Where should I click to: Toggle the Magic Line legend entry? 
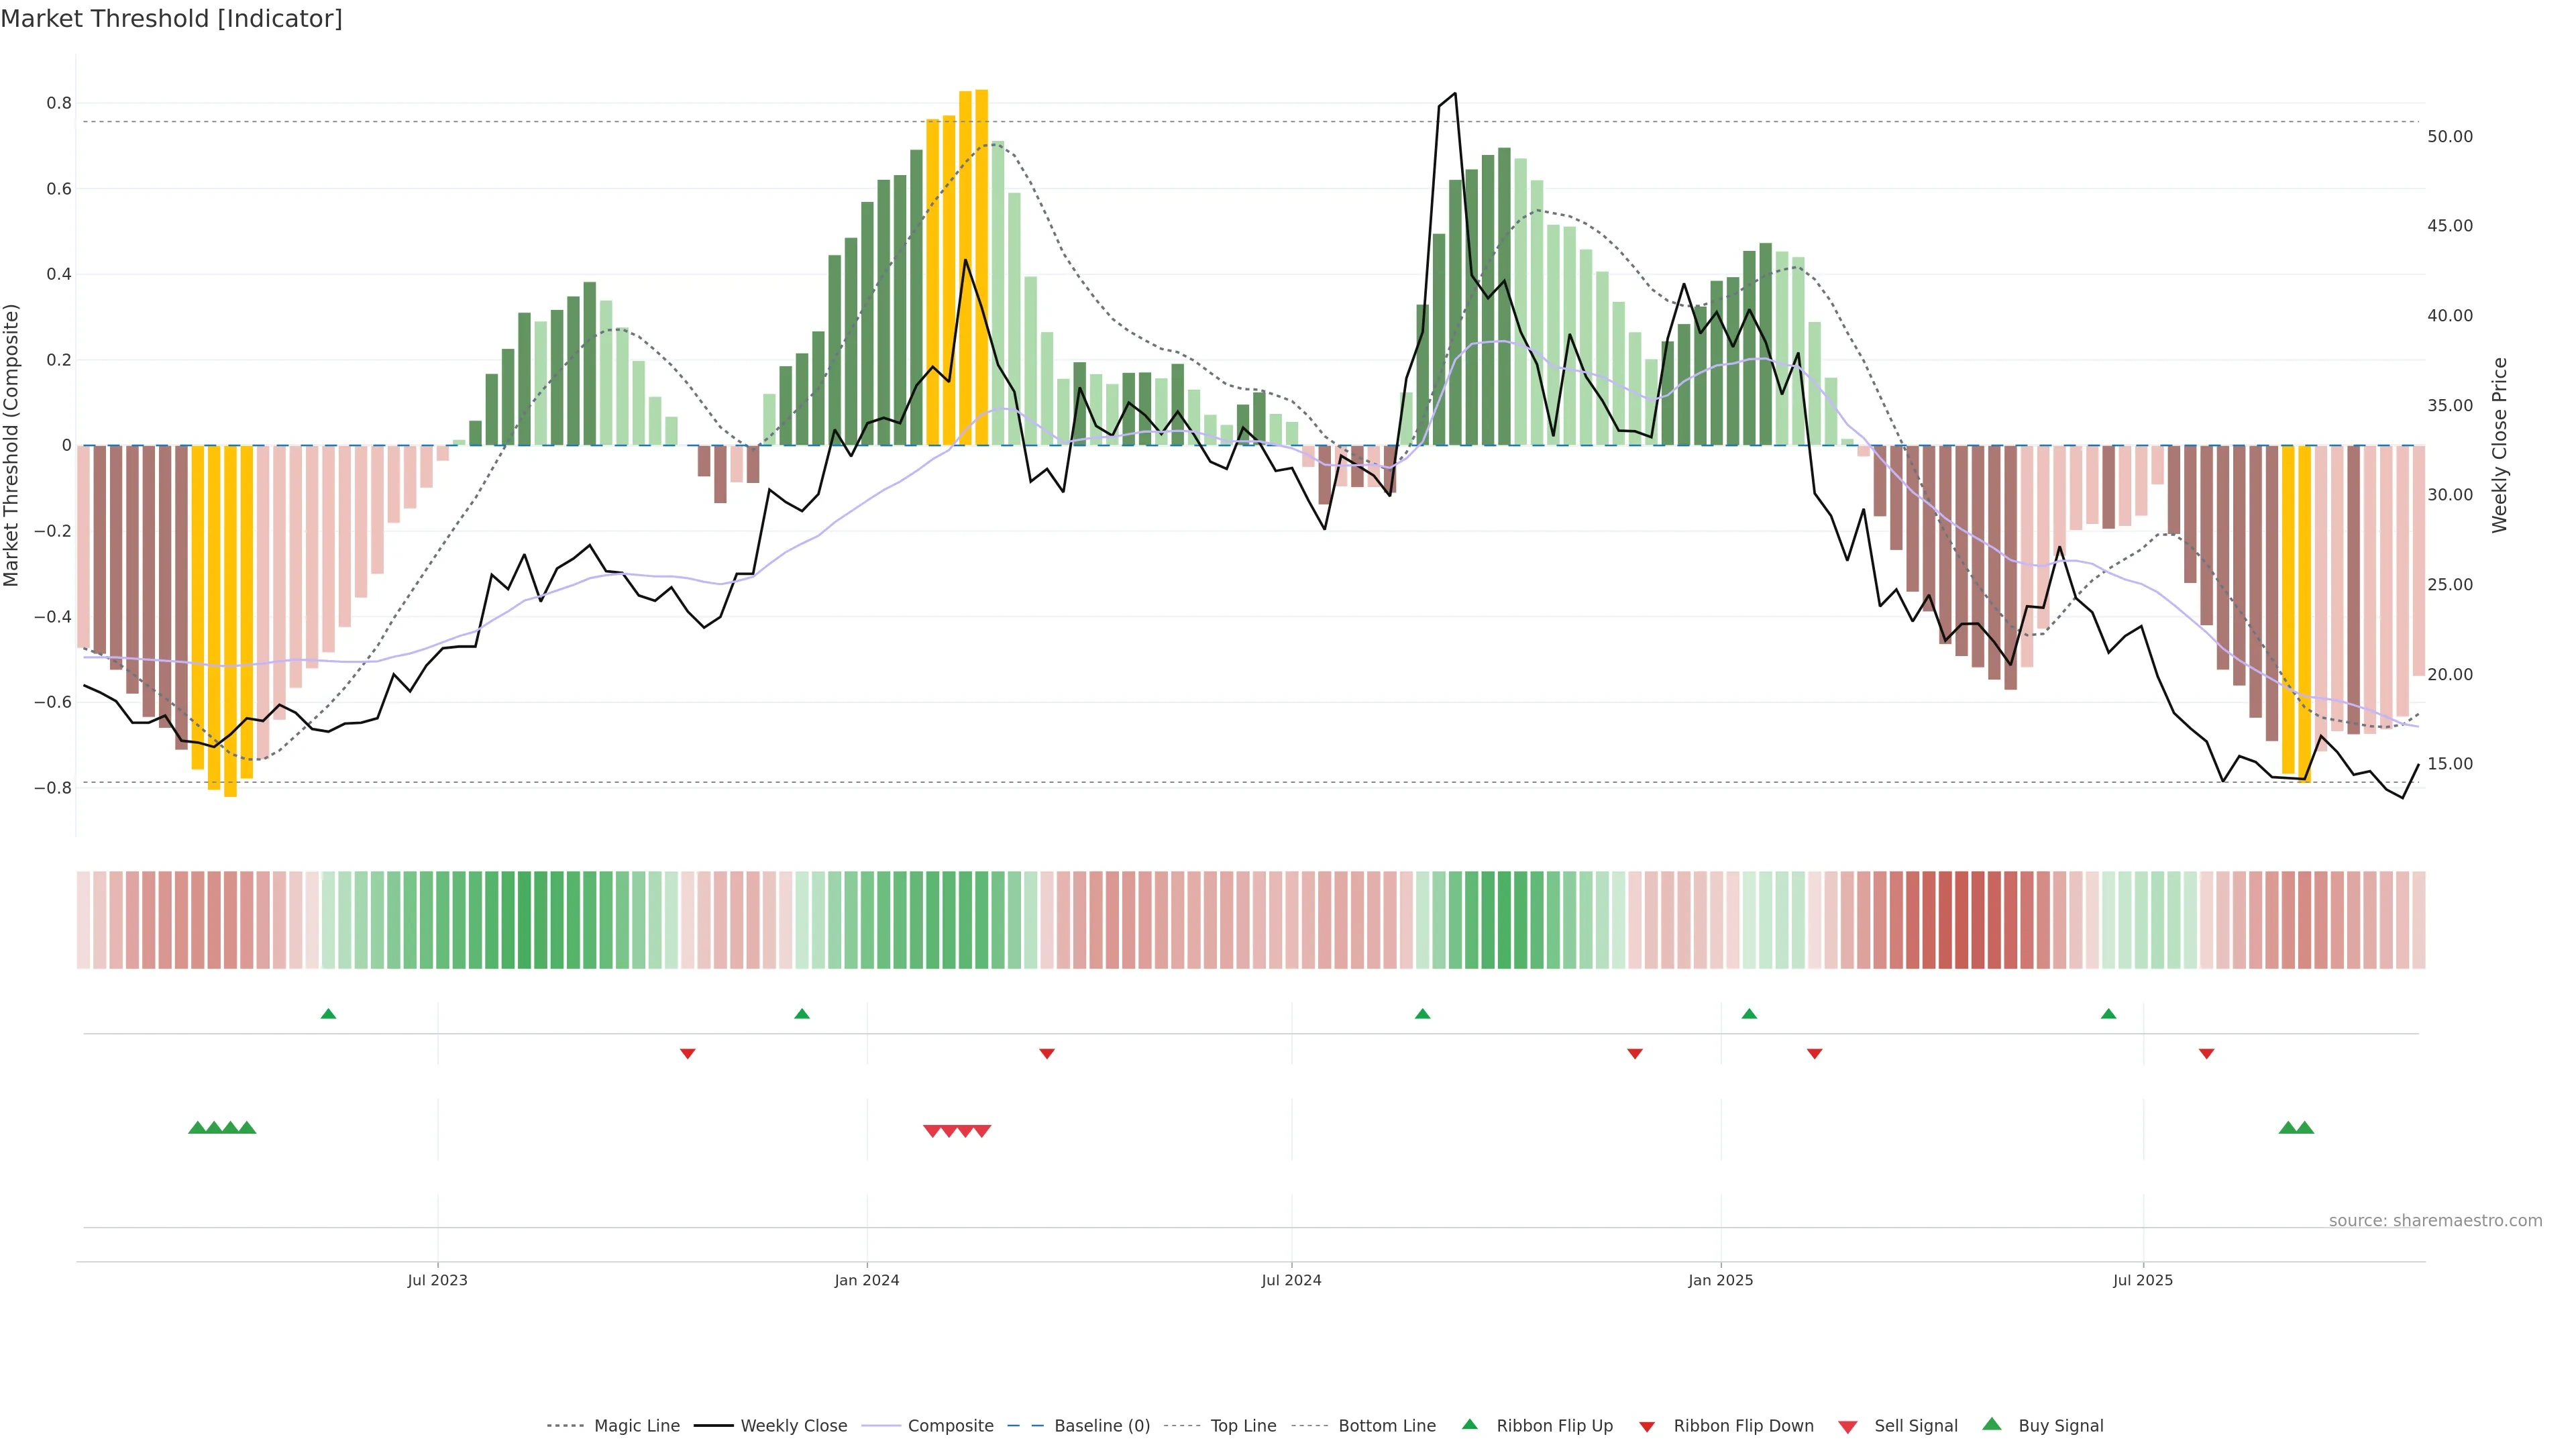coord(636,1426)
